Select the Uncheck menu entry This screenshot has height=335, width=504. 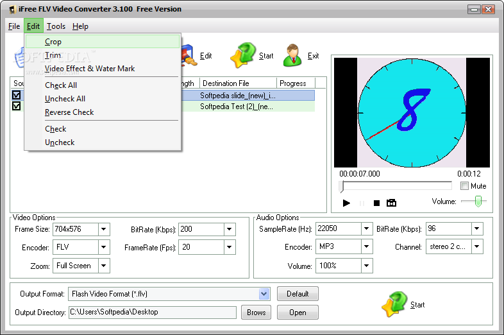[103, 142]
